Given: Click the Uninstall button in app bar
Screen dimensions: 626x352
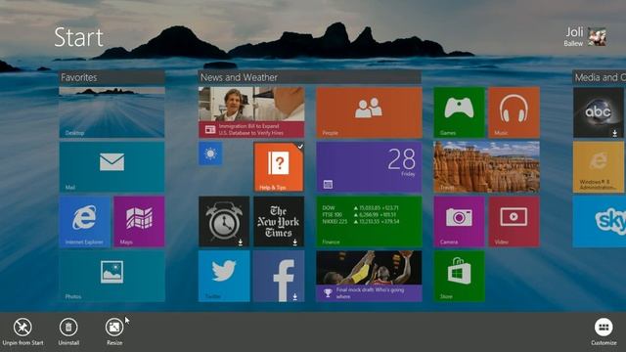Looking at the screenshot, I should [x=68, y=331].
